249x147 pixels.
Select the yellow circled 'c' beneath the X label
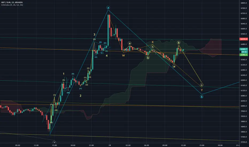(153, 47)
